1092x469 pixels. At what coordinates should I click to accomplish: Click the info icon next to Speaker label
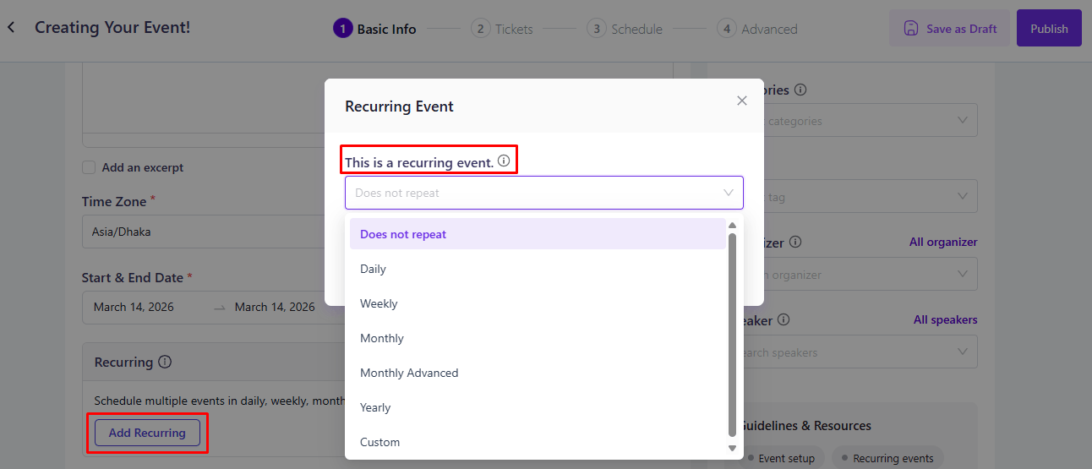click(x=784, y=320)
